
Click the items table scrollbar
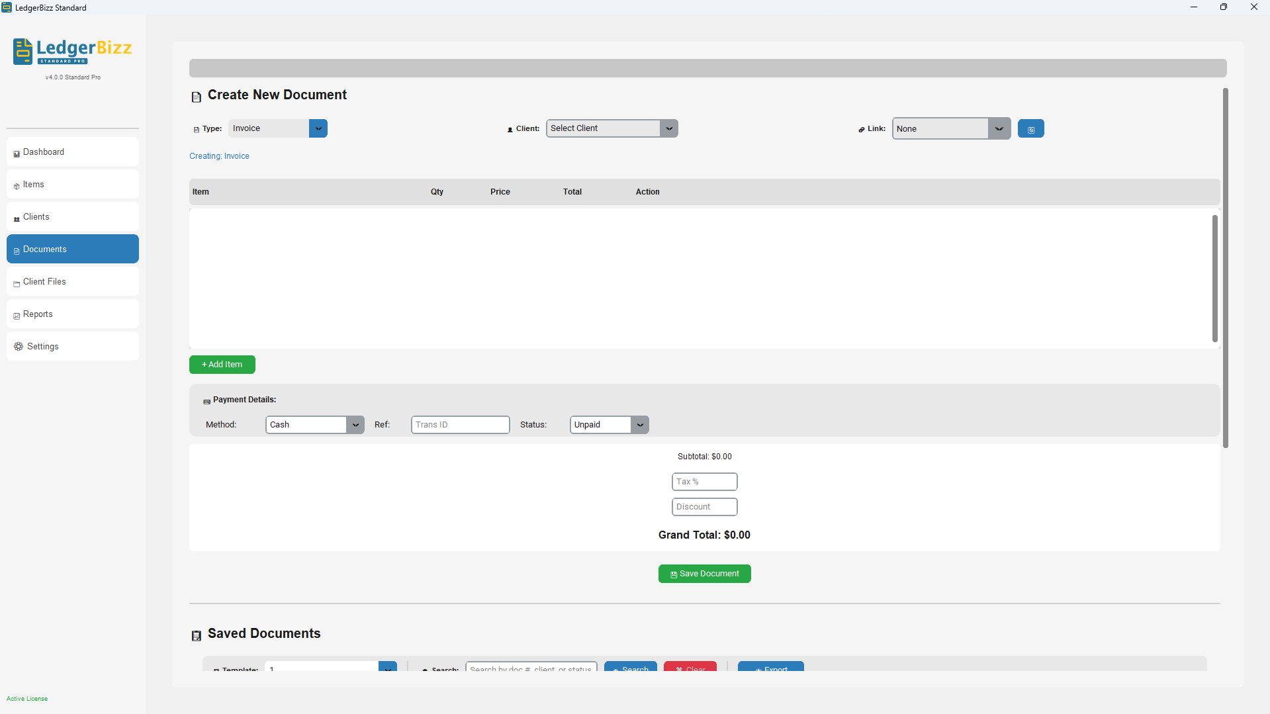(x=1215, y=279)
